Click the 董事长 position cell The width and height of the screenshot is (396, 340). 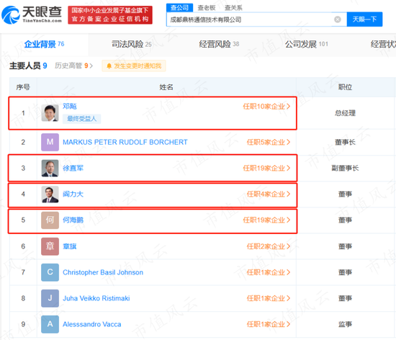[345, 142]
